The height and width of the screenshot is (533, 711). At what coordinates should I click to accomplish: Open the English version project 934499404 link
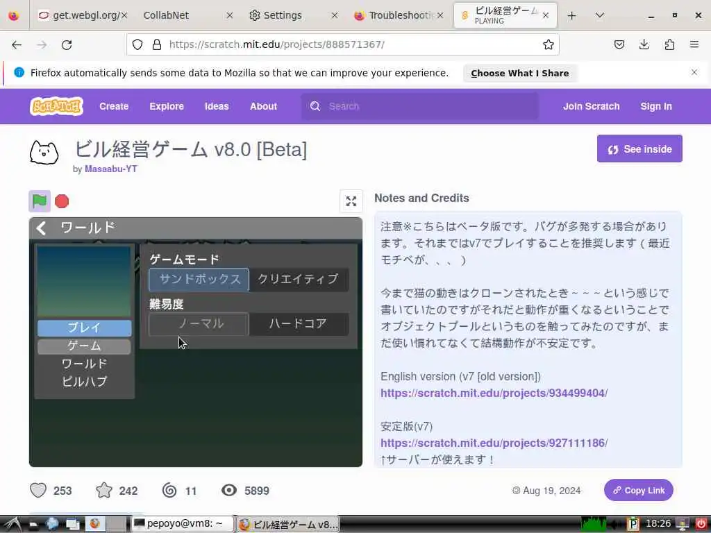(494, 393)
